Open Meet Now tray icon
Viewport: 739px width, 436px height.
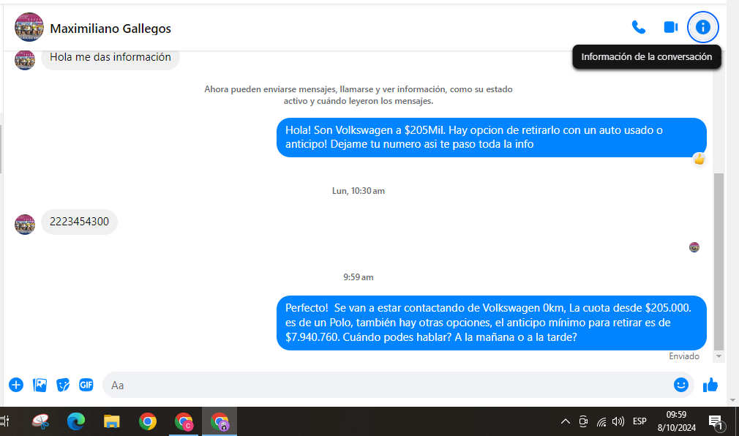(x=583, y=421)
